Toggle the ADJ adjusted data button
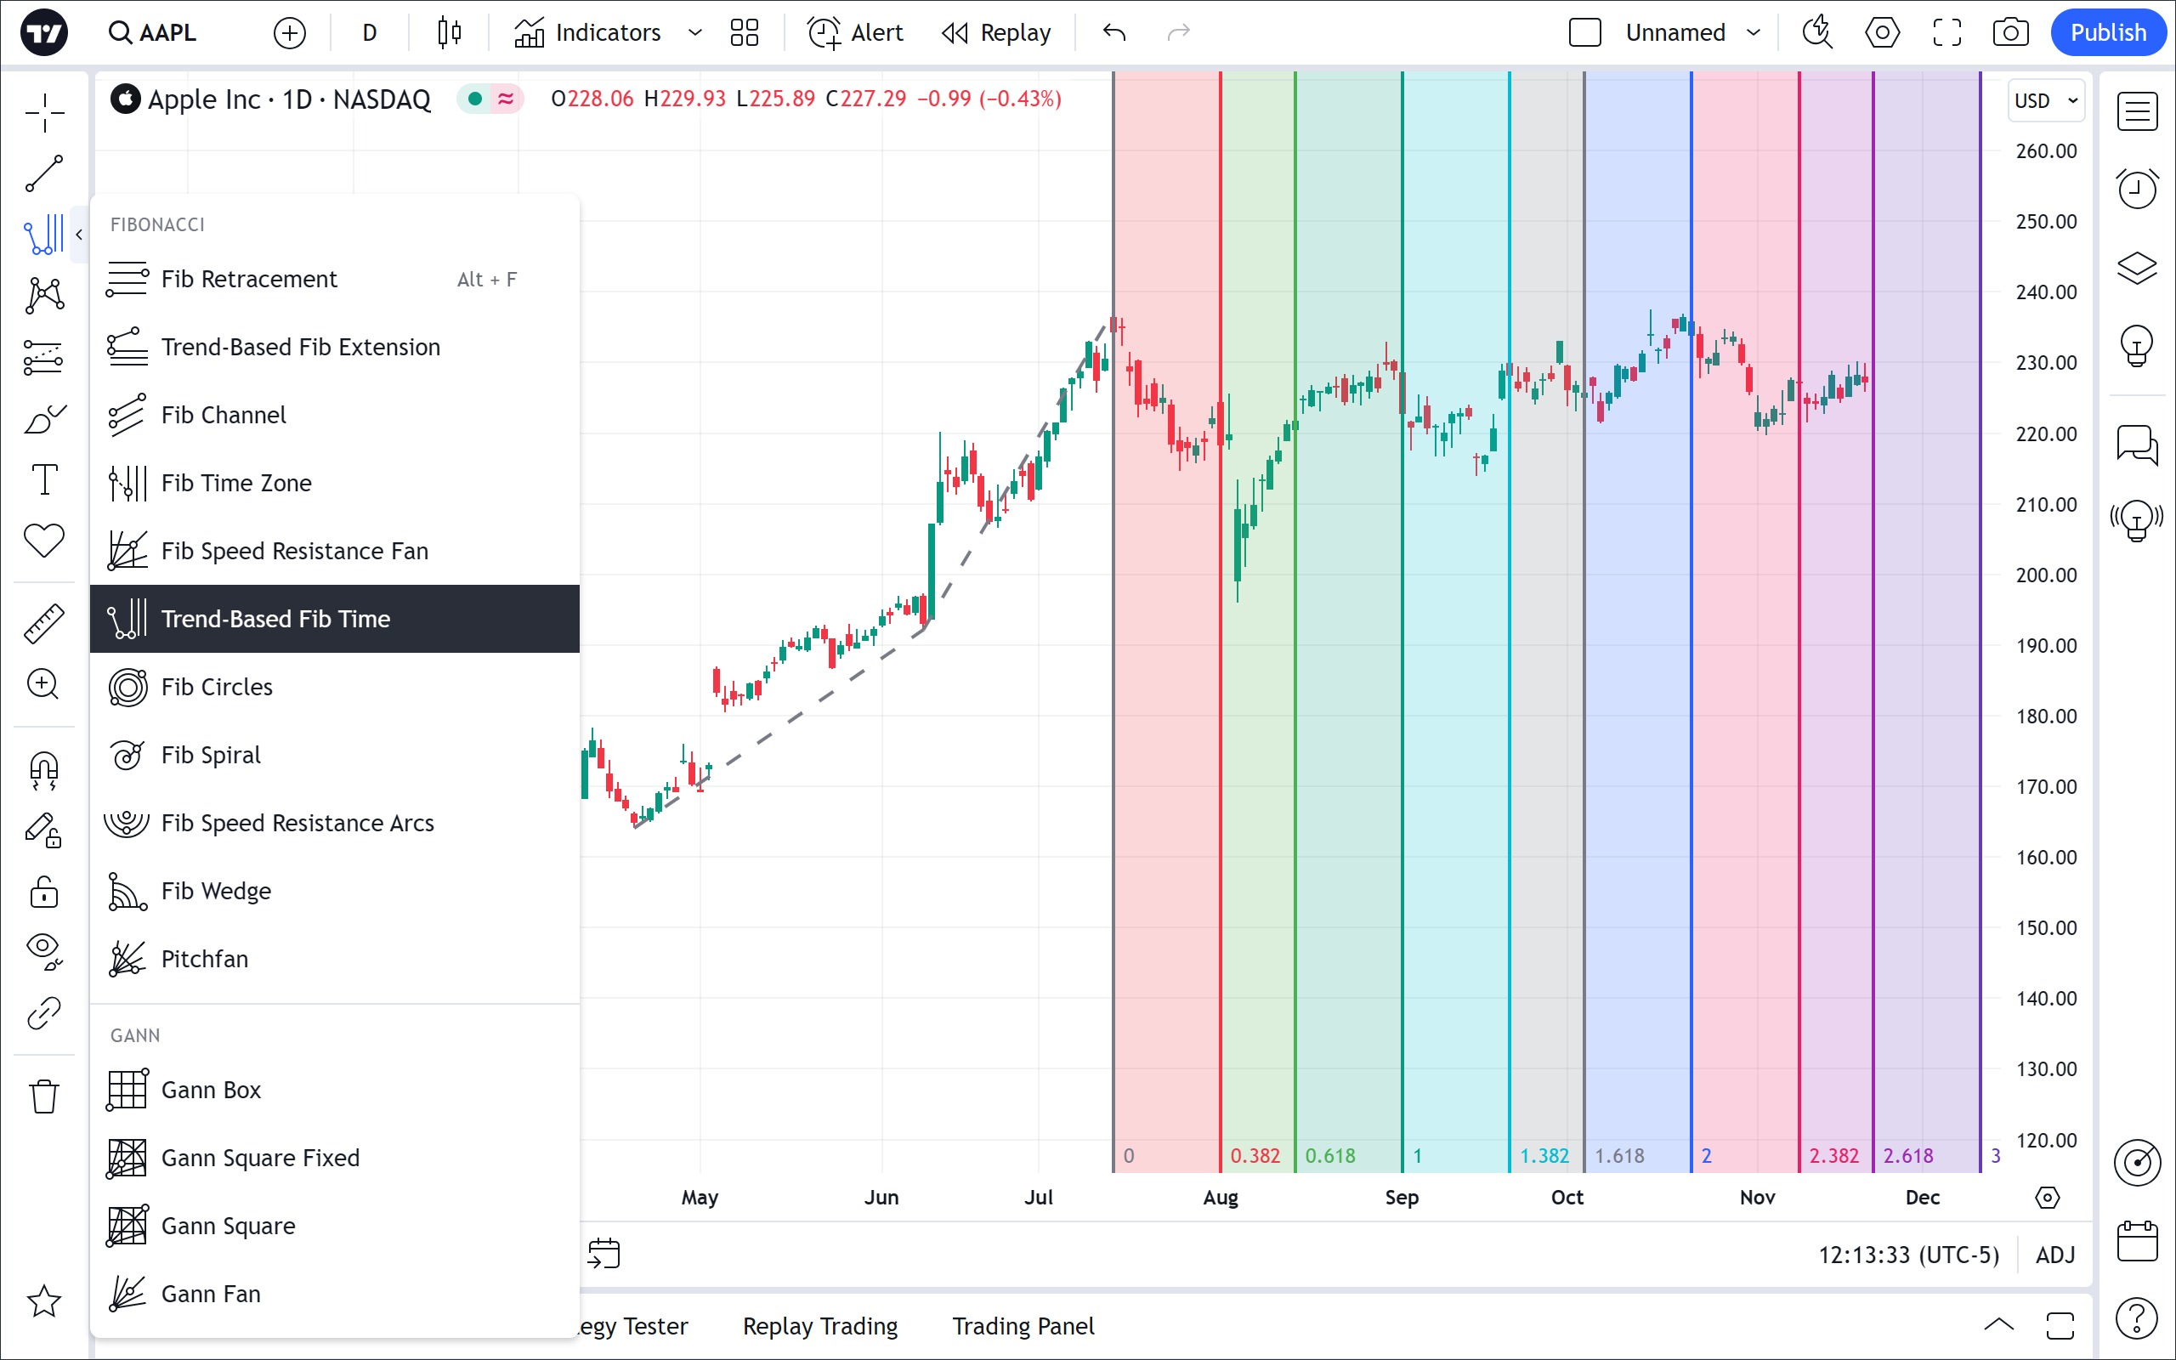Viewport: 2176px width, 1360px height. point(2055,1255)
